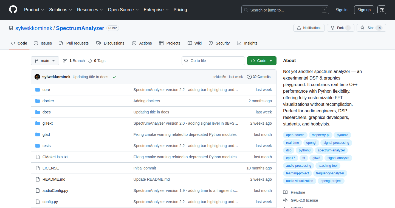Click the glfw3 topic tag
This screenshot has width=395, height=208.
click(316, 158)
